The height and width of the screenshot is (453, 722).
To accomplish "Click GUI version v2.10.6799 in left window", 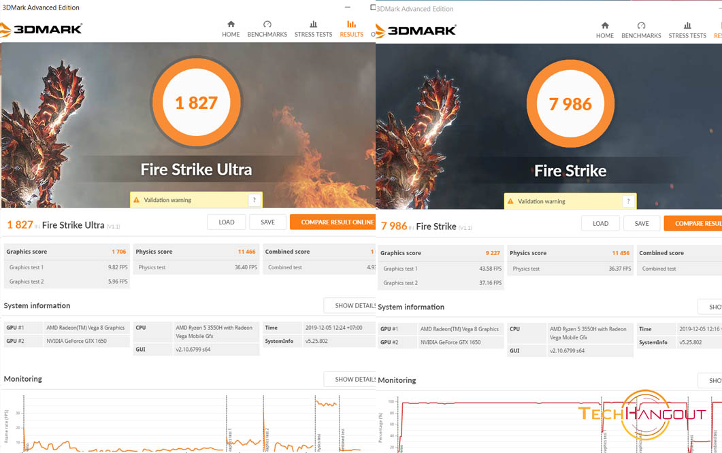I will click(193, 350).
